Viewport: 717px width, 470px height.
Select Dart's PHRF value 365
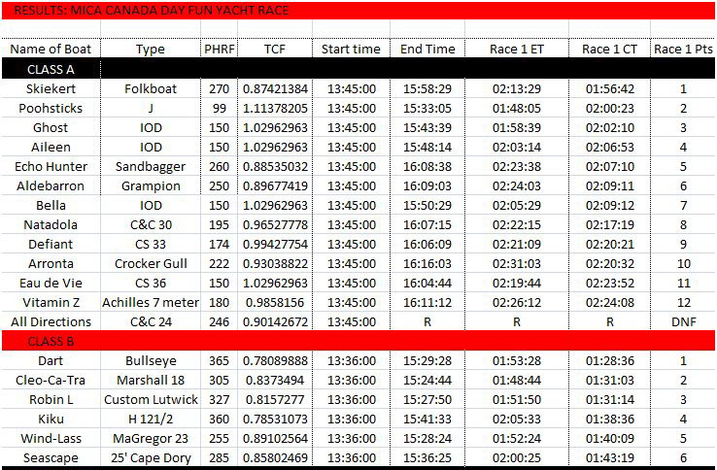click(x=219, y=360)
